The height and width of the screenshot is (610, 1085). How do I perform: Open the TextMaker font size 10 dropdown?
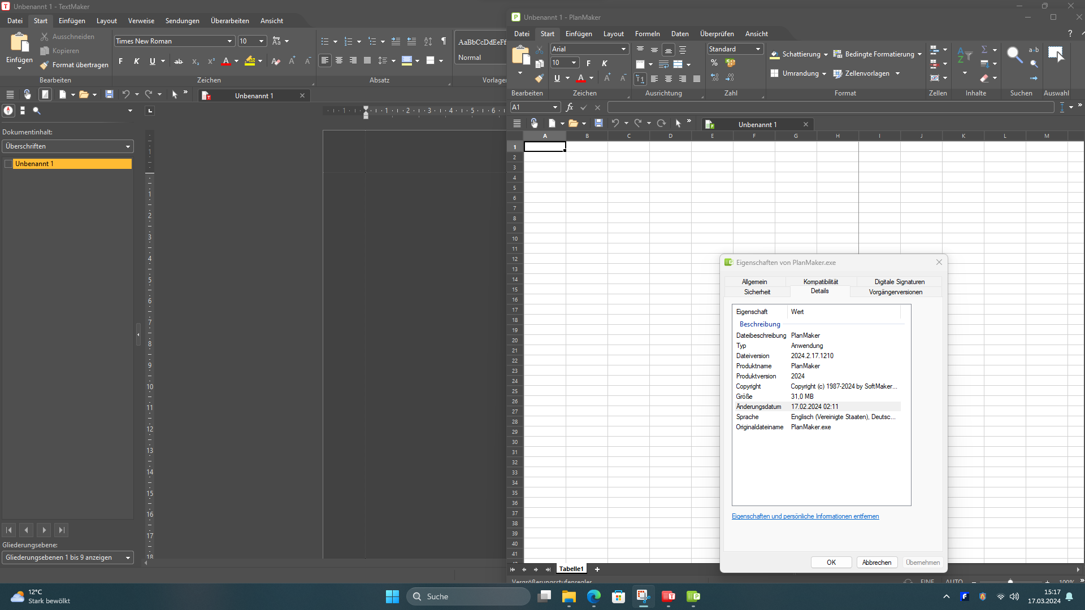click(x=261, y=41)
